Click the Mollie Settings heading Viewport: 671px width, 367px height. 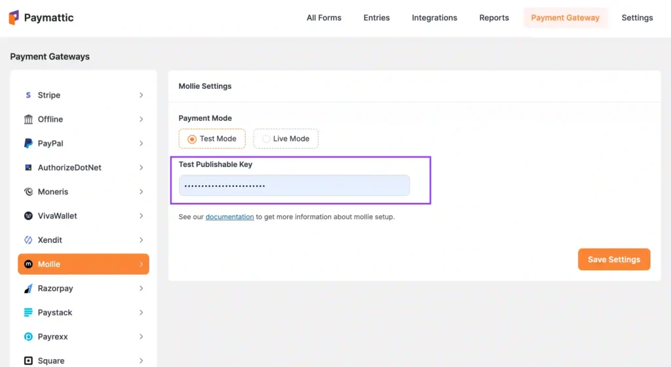pos(205,86)
